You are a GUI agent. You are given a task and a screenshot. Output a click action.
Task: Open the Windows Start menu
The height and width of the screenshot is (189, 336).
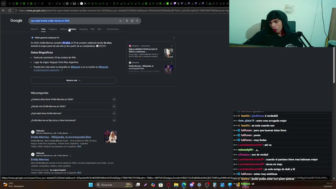tap(91, 185)
